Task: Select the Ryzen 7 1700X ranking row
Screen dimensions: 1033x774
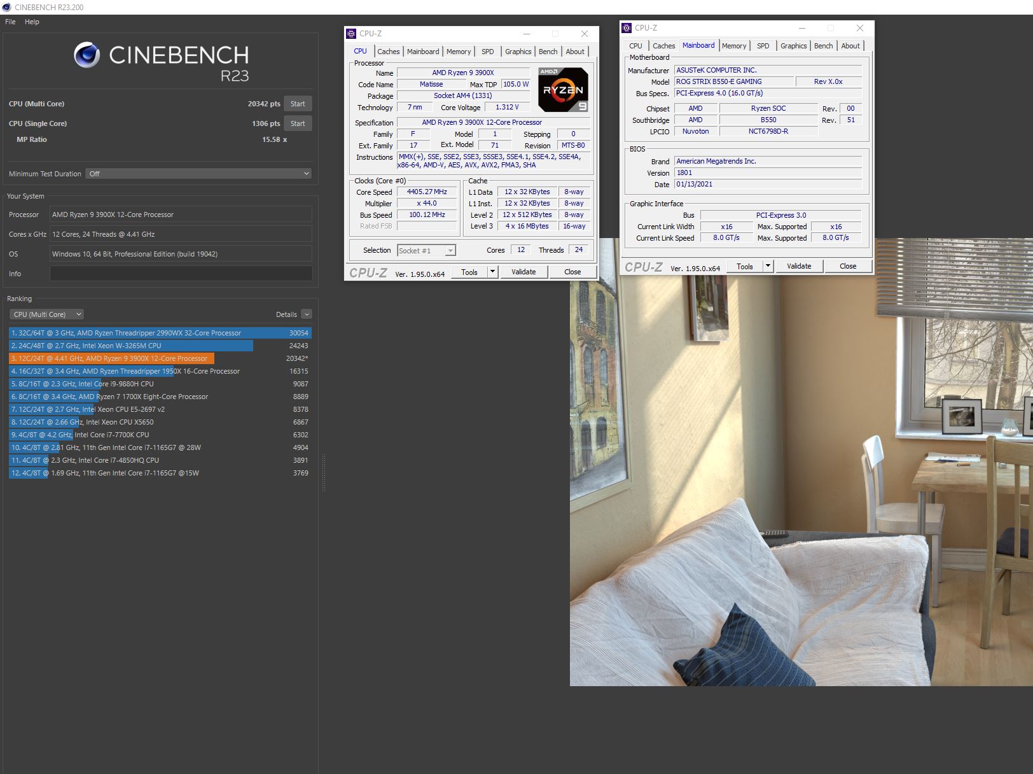Action: (160, 397)
